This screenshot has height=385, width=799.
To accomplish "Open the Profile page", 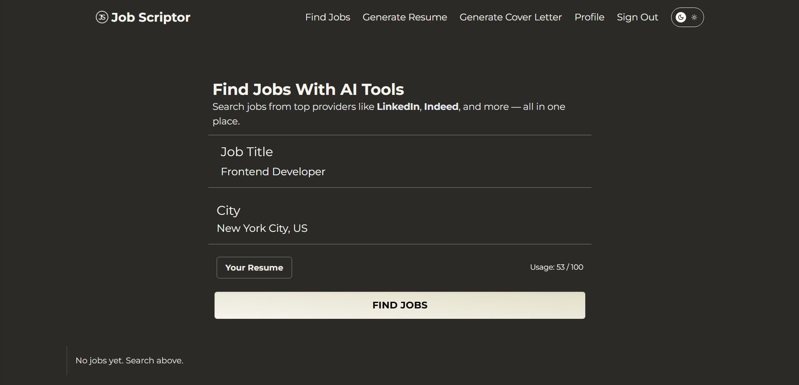I will pos(589,17).
